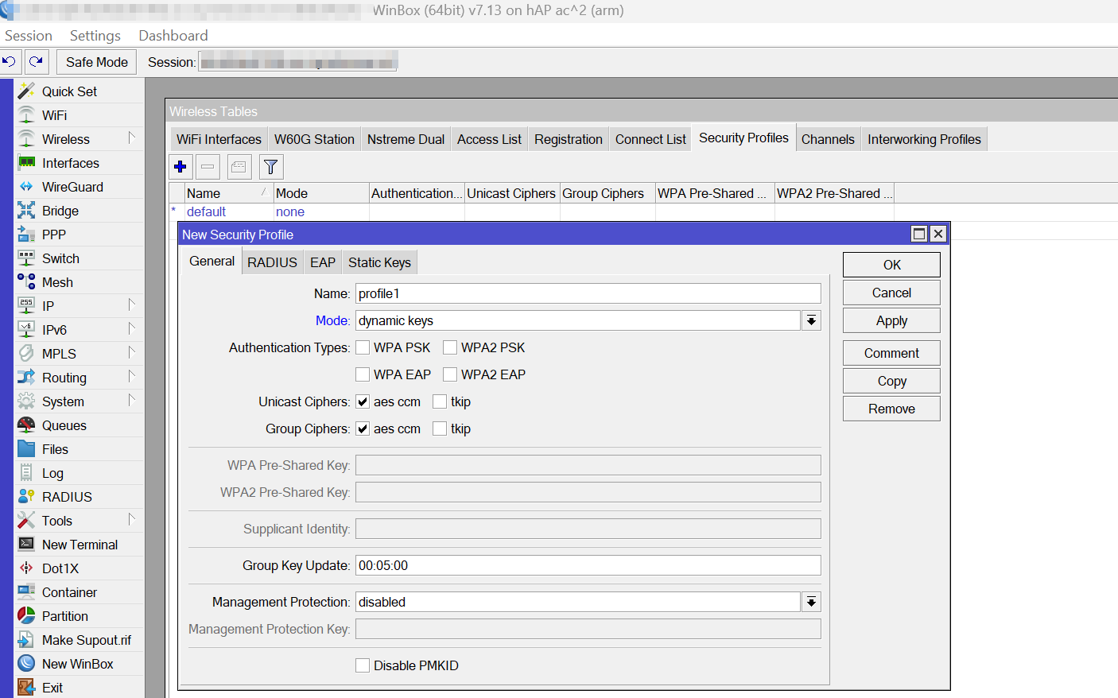Confirm the profile with OK button

891,265
